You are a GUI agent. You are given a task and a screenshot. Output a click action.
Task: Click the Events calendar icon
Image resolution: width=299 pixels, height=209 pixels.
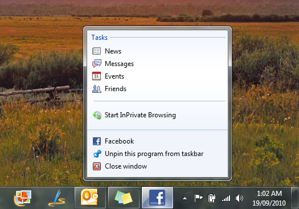tap(97, 76)
